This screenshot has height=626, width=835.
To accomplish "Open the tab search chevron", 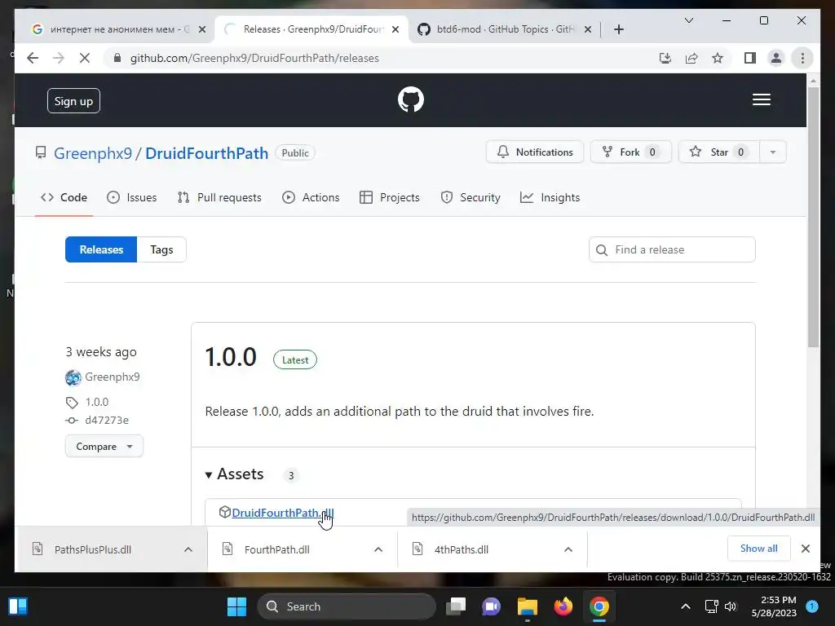I will [688, 20].
